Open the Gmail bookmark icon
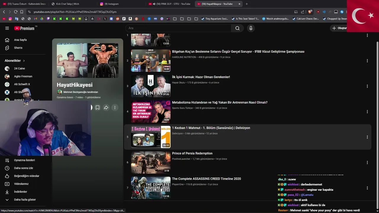379x213 pixels. [36, 19]
